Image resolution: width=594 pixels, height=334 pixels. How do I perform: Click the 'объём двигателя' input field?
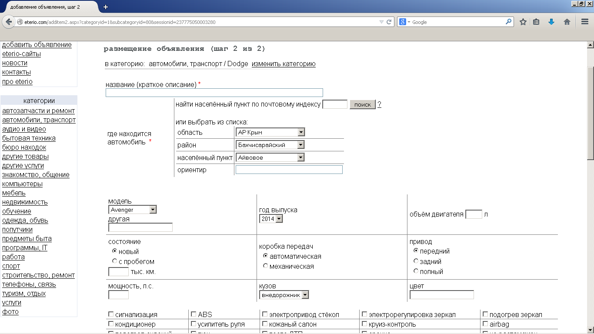point(474,214)
